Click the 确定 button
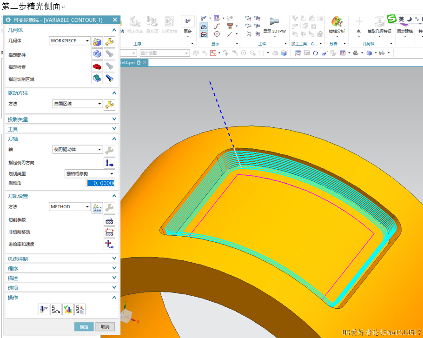 point(84,327)
